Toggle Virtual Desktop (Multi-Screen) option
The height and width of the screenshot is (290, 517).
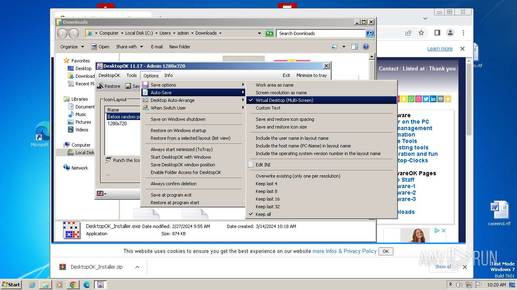[x=322, y=100]
